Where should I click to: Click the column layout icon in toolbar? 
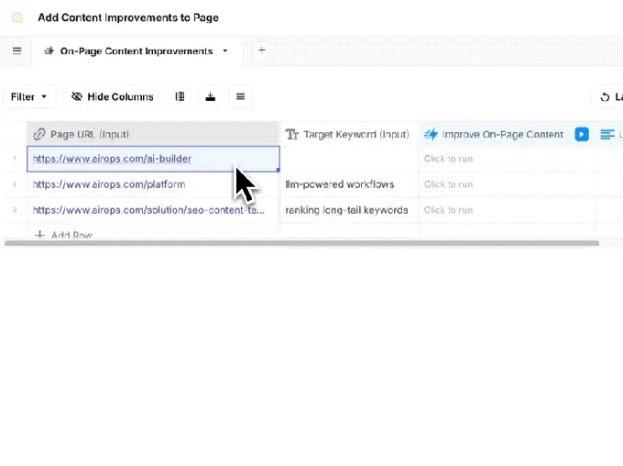coord(180,96)
